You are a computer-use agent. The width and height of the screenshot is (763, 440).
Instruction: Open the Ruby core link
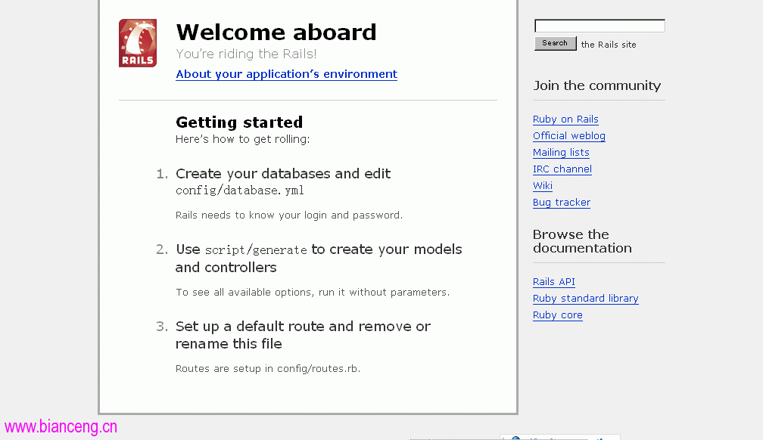[x=558, y=315]
